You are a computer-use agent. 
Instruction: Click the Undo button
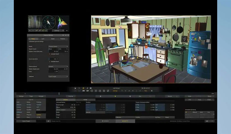point(190,96)
